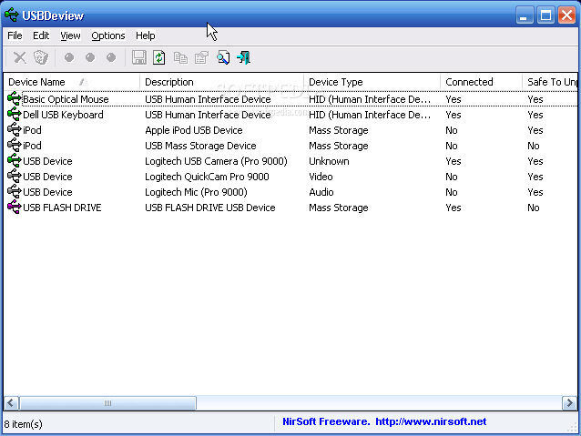Click Mass Storage type in the USB FLASH DRIVE row
The width and height of the screenshot is (581, 436).
[339, 208]
